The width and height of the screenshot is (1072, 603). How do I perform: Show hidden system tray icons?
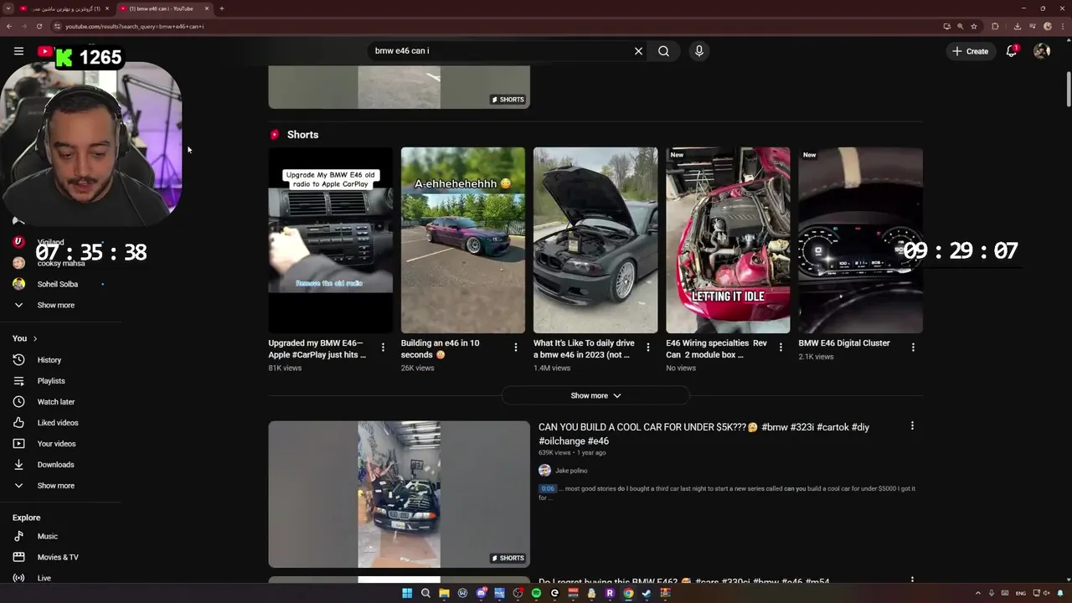coord(979,593)
